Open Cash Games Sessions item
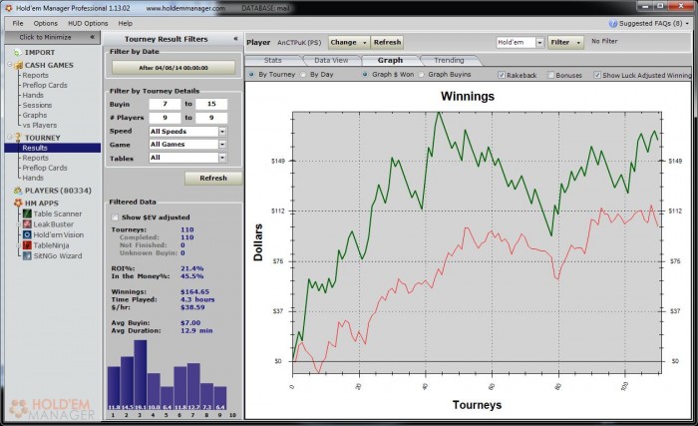Screen dimensions: 698x426 (x=37, y=105)
